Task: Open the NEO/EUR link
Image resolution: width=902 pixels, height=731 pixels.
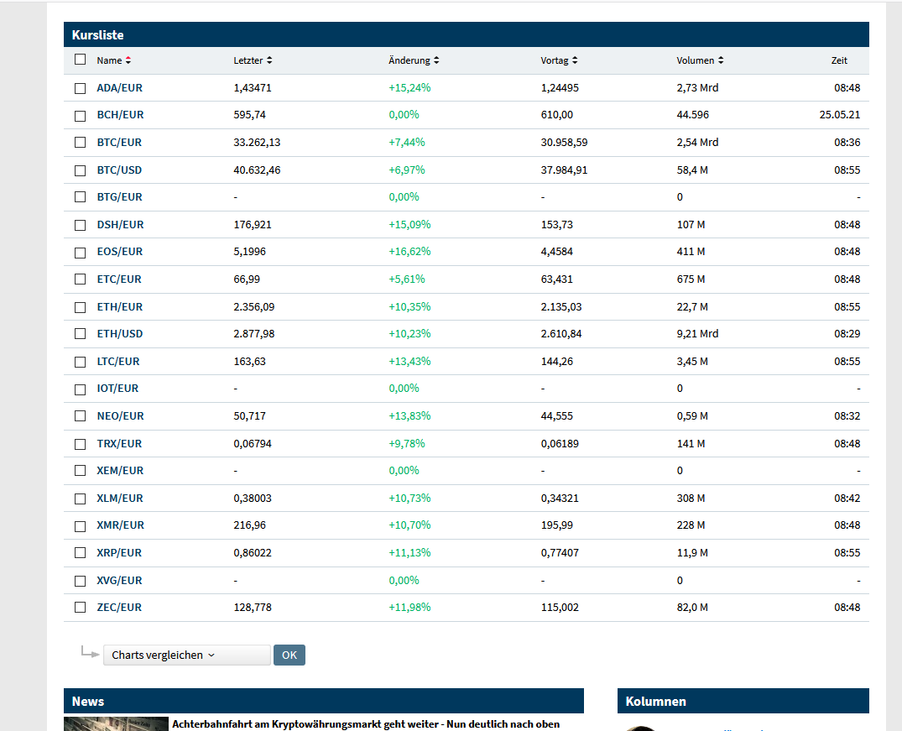Action: (120, 417)
